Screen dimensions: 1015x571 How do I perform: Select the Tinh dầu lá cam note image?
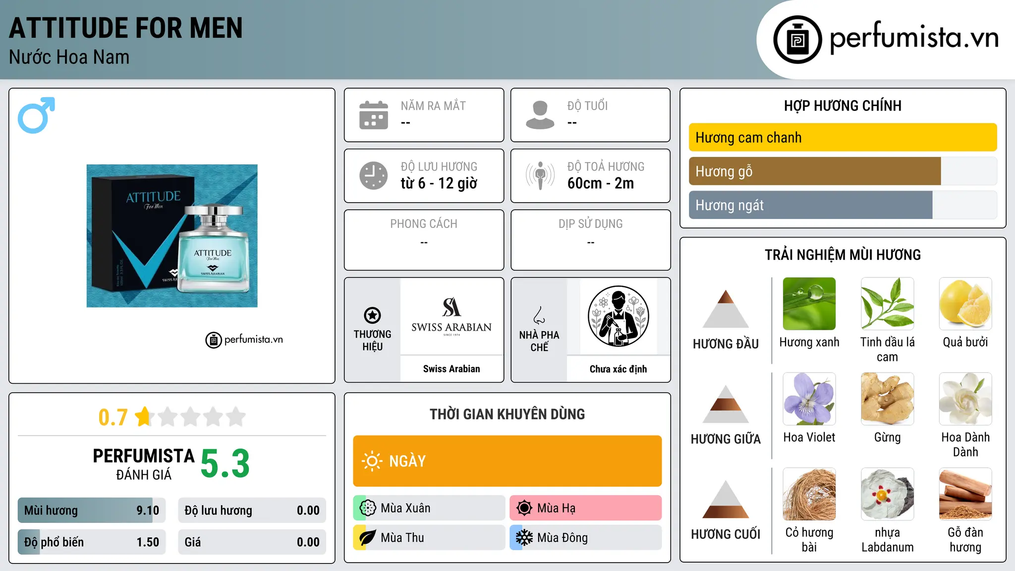point(887,304)
